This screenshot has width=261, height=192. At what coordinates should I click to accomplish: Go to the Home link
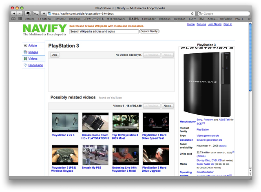(x=191, y=24)
